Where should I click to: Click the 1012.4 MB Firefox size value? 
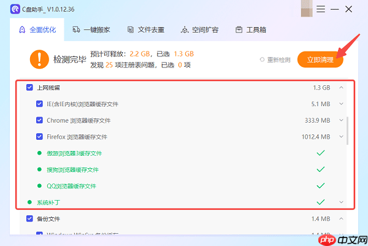coord(316,137)
